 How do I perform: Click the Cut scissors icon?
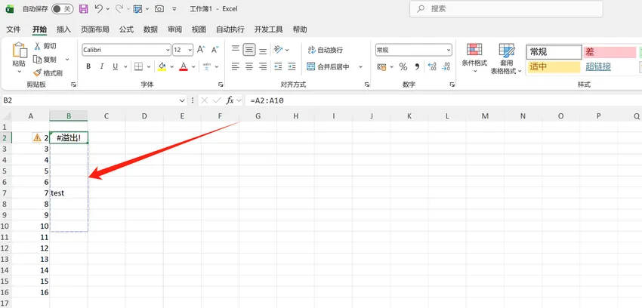(38, 46)
